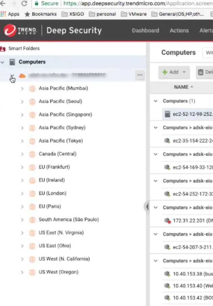Click the Apps grid icon in bookmarks bar
213x306 pixels.
point(3,14)
